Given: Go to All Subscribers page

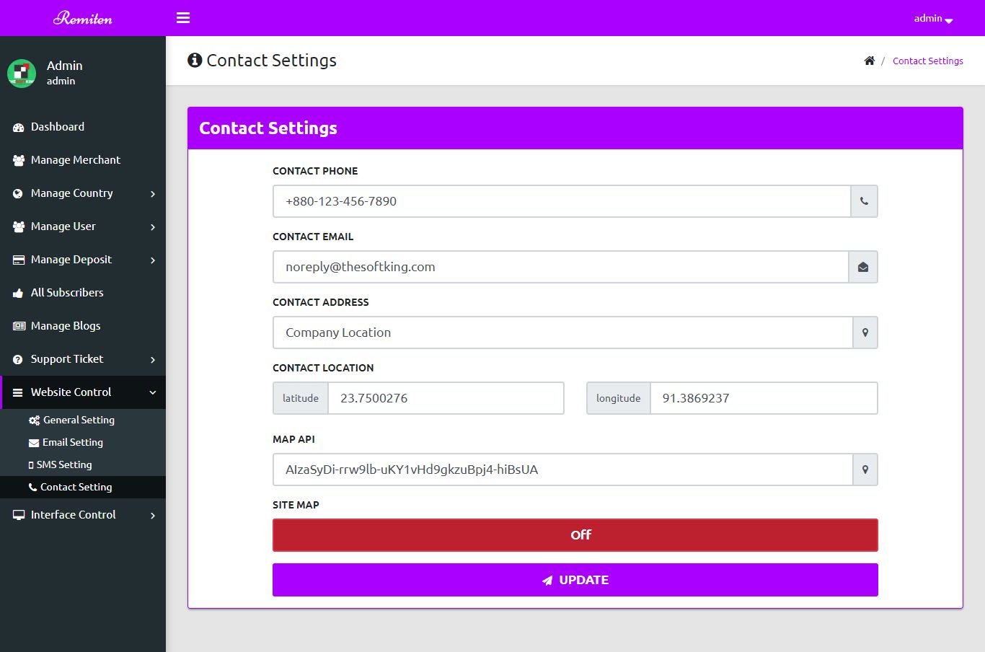Looking at the screenshot, I should coord(67,293).
